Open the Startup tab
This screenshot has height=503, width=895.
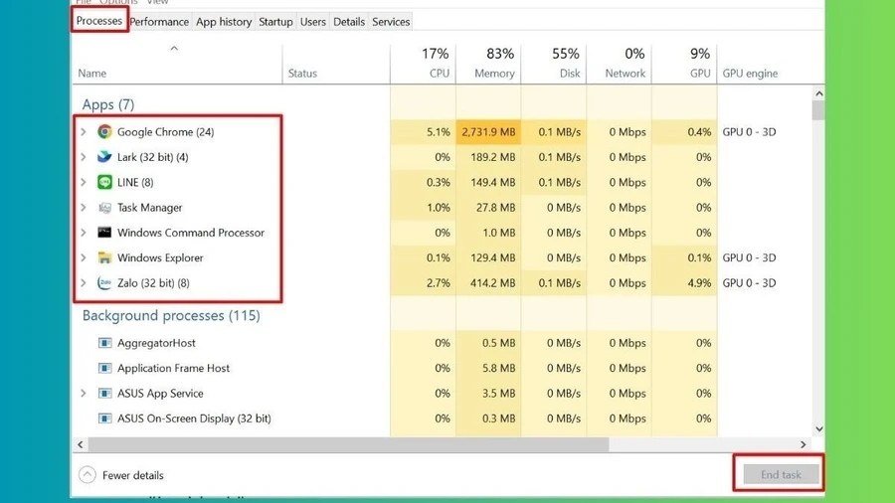point(275,22)
